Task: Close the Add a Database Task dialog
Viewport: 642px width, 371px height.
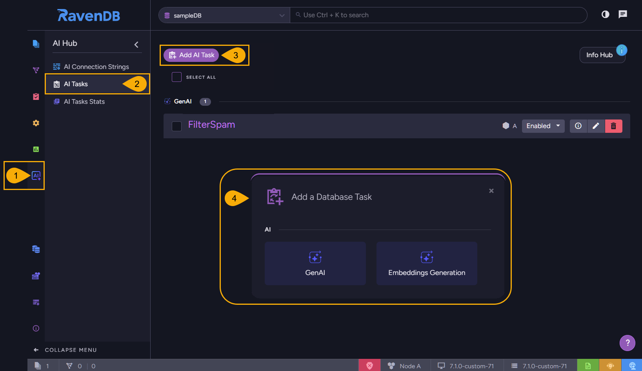Action: [x=491, y=191]
